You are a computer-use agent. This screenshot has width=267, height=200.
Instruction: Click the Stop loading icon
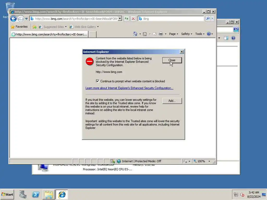click(x=133, y=18)
